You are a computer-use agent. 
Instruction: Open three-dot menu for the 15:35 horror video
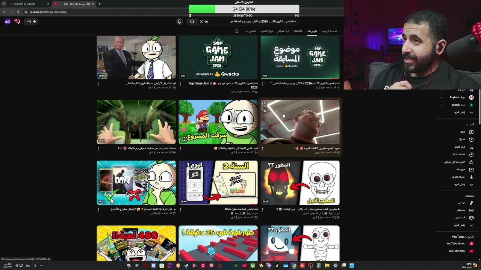pyautogui.click(x=98, y=149)
